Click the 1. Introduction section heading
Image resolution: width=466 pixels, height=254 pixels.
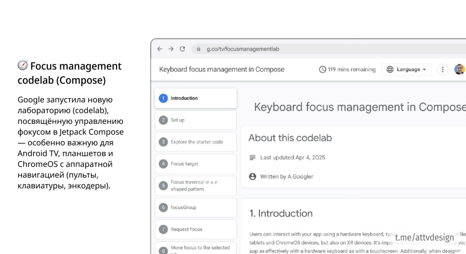(x=281, y=213)
